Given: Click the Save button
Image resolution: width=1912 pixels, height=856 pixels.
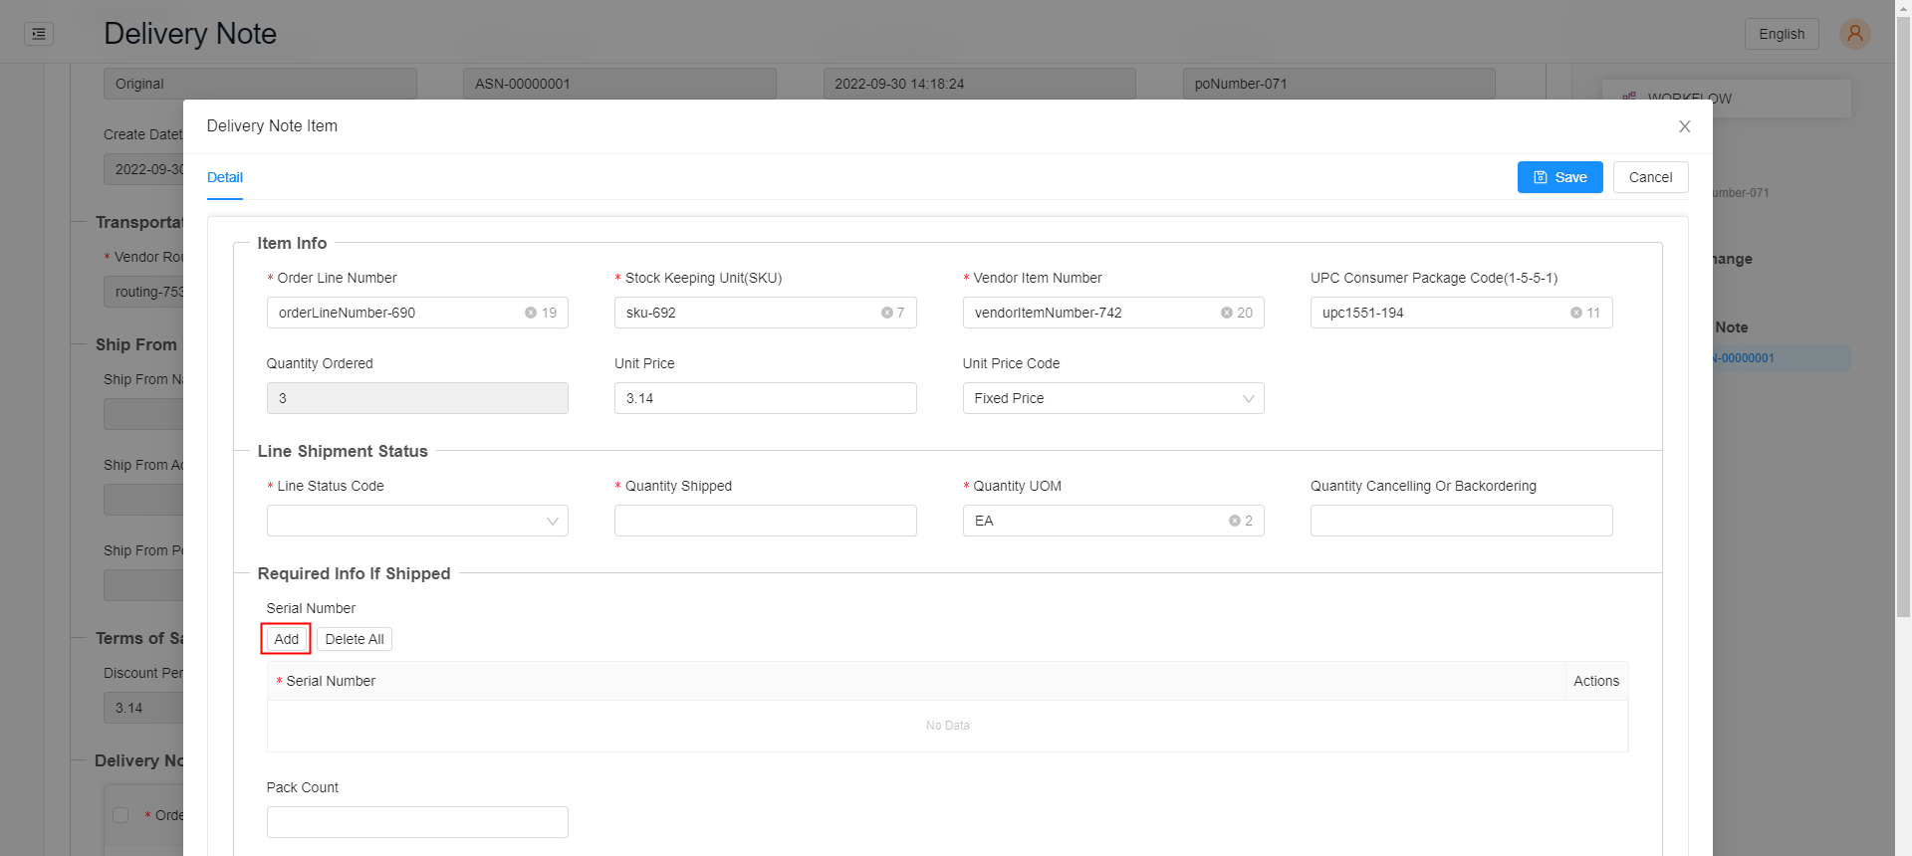Looking at the screenshot, I should 1559,177.
